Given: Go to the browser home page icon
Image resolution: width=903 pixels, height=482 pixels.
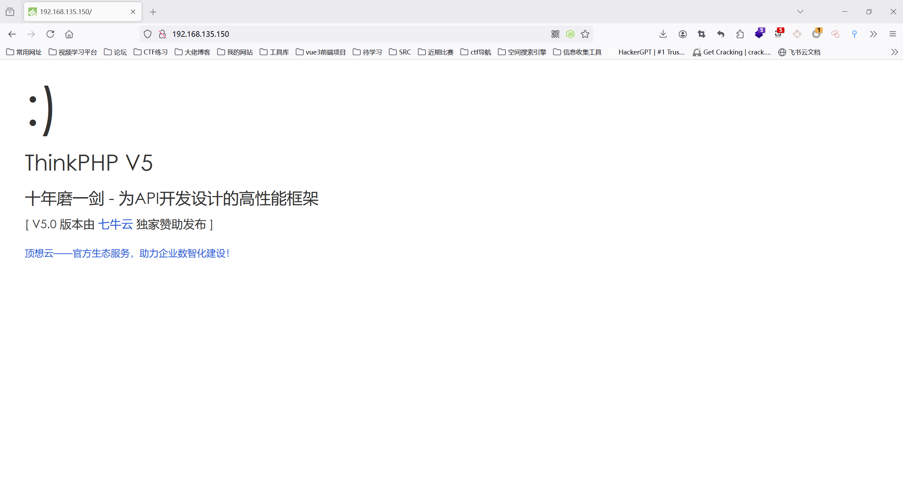Looking at the screenshot, I should pos(69,34).
